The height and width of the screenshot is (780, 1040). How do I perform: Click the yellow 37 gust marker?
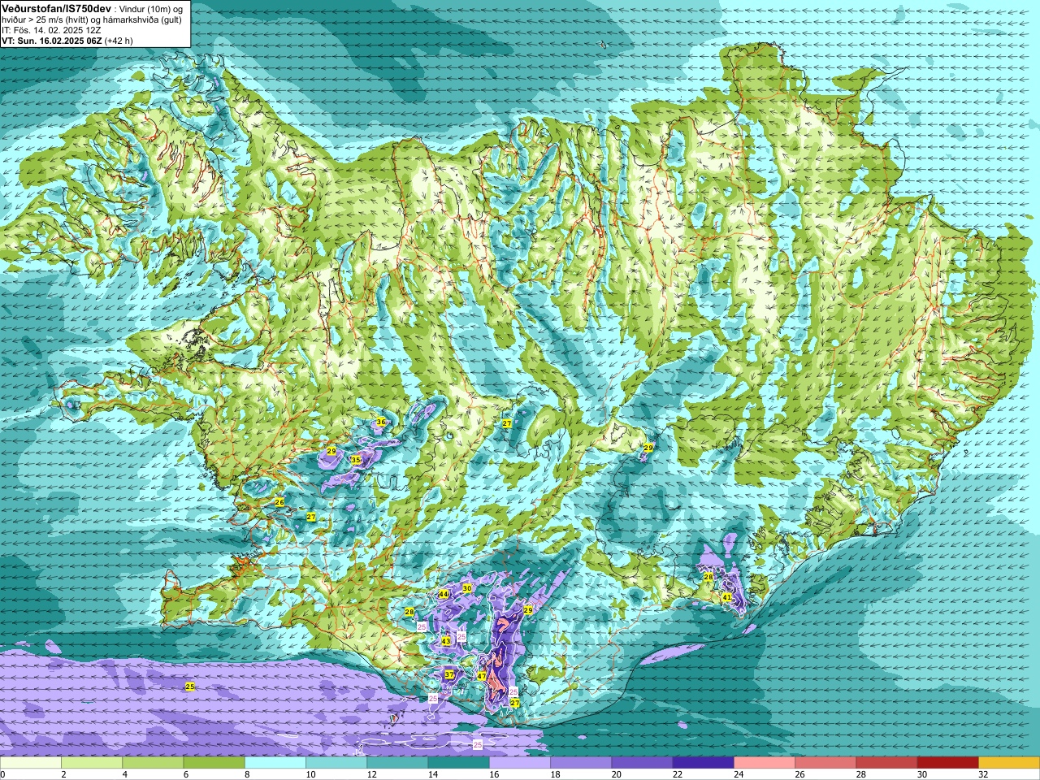(449, 674)
